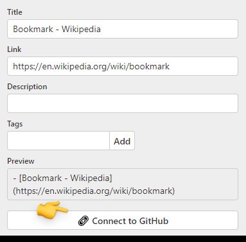Click the black bar below the form
246x242 pixels.
click(x=123, y=239)
